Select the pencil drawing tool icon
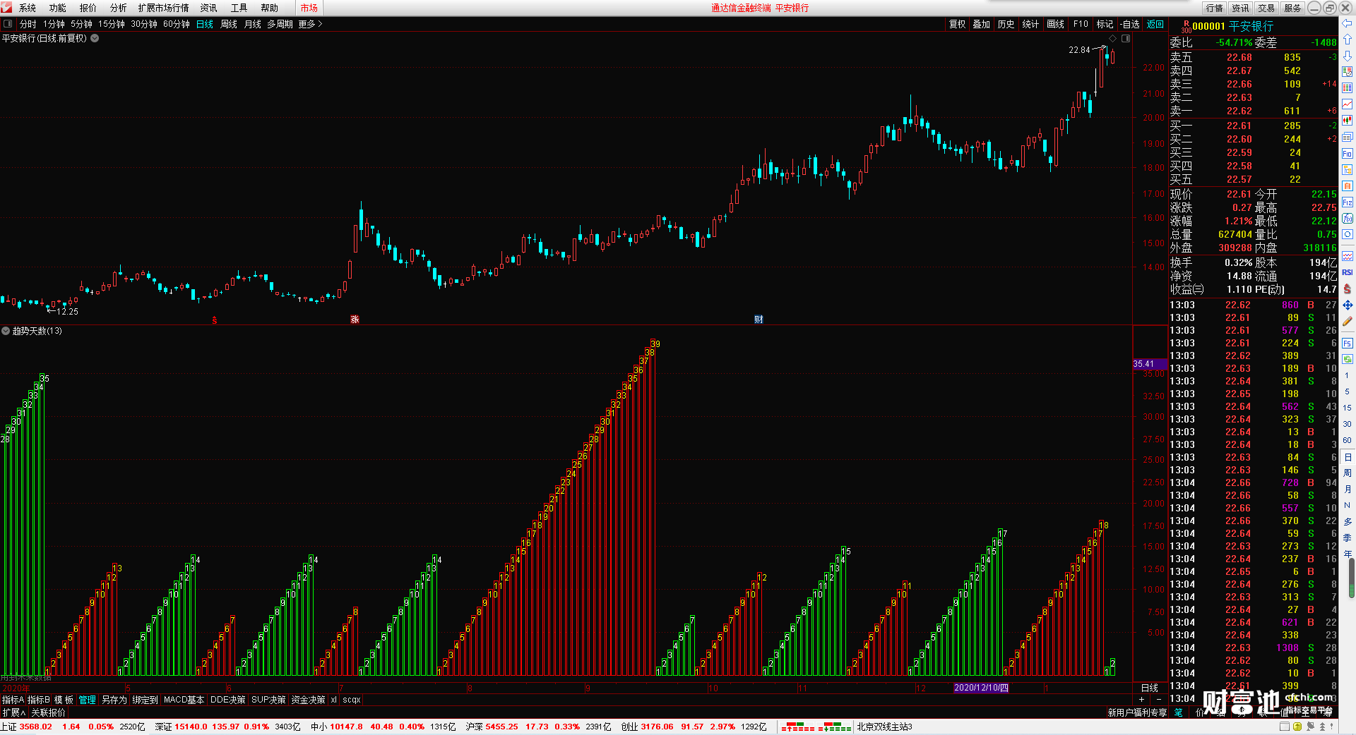The image size is (1356, 735). coord(1348,321)
